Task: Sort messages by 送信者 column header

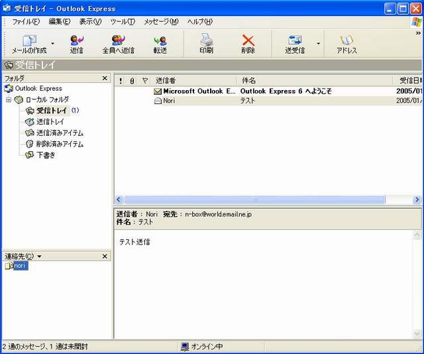Action: click(194, 81)
